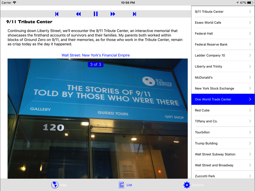Image resolution: width=255 pixels, height=191 pixels.
Task: Tap the 3 of 3 photo counter
Action: click(96, 64)
